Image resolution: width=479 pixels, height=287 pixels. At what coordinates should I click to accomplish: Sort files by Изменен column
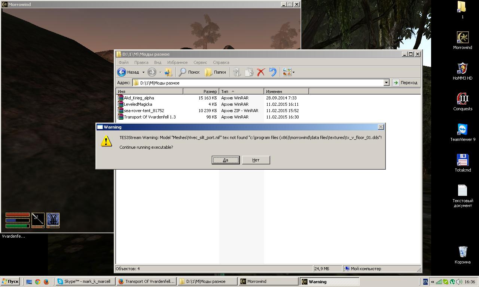[286, 91]
